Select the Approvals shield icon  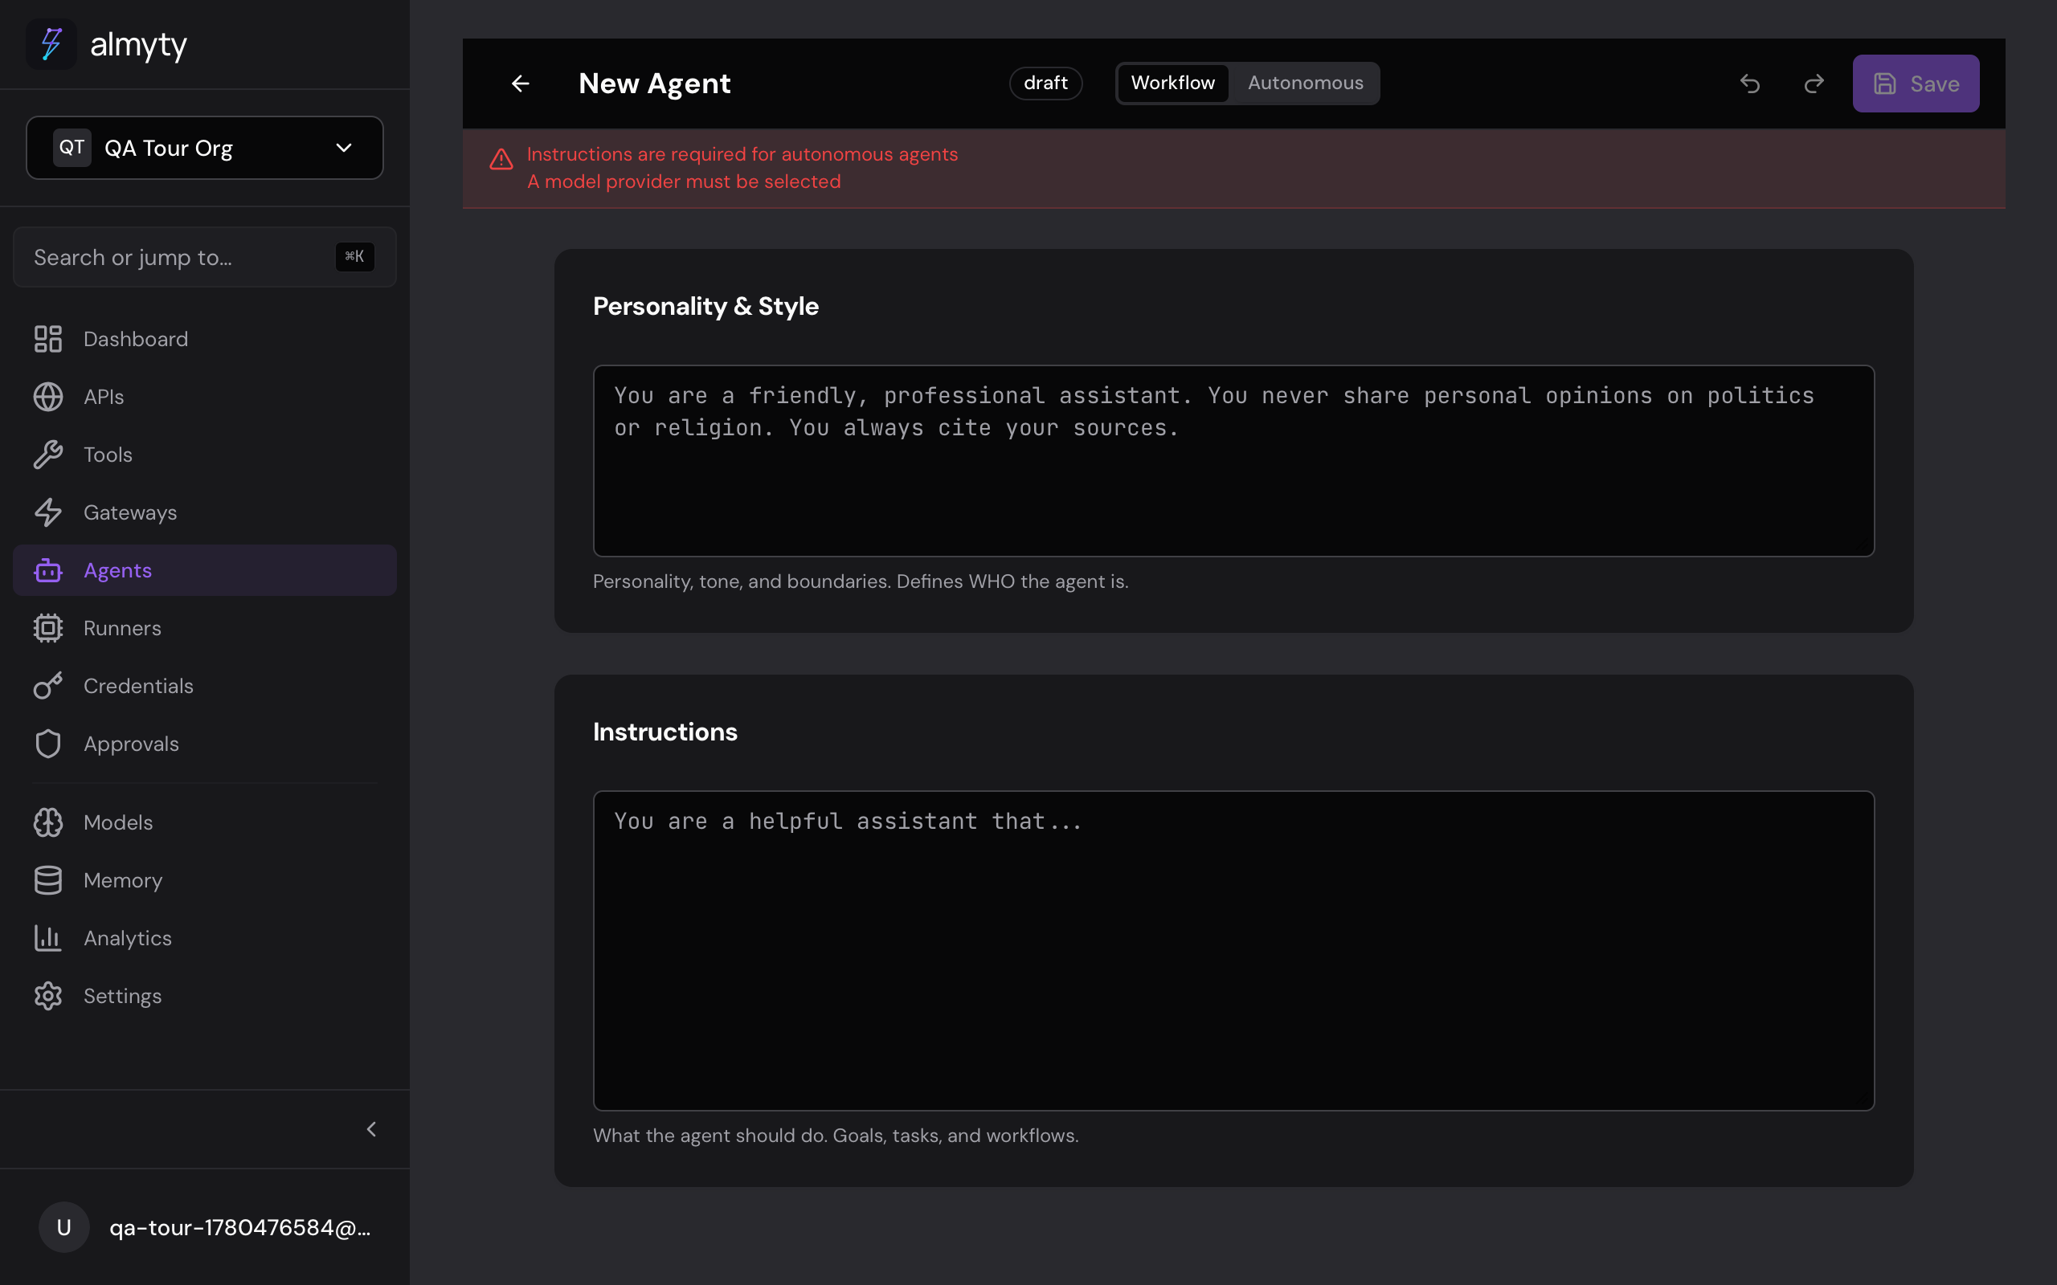[48, 744]
